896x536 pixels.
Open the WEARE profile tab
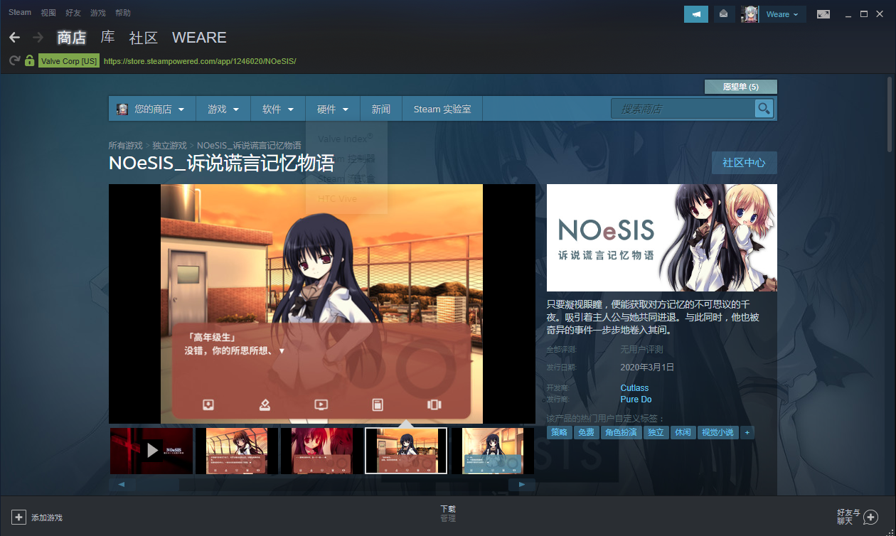pyautogui.click(x=199, y=38)
